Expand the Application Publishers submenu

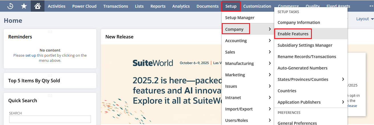(310, 102)
